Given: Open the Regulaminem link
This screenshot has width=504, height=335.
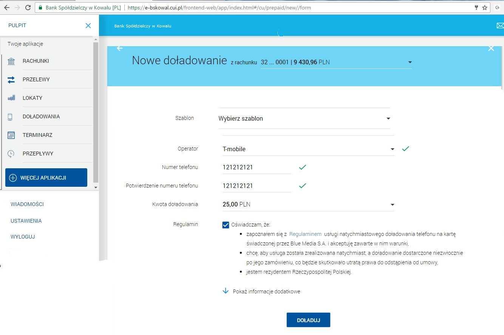Looking at the screenshot, I should 305,234.
